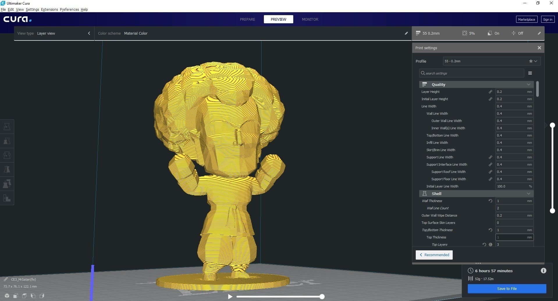Click the upper handle of layer slider
558x301 pixels.
552,125
